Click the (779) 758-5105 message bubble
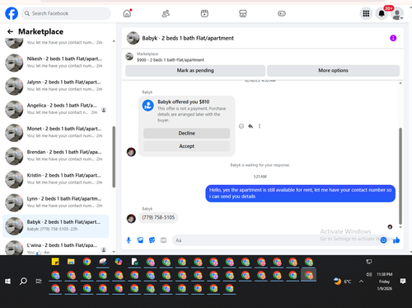The image size is (412, 308). (158, 217)
